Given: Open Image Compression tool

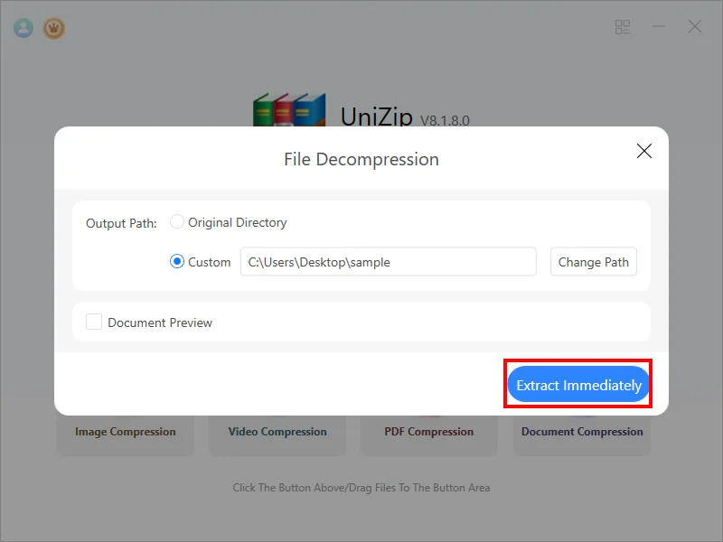Looking at the screenshot, I should pos(126,432).
